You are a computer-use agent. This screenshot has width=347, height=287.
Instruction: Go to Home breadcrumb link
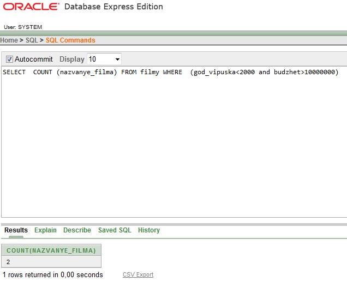9,40
